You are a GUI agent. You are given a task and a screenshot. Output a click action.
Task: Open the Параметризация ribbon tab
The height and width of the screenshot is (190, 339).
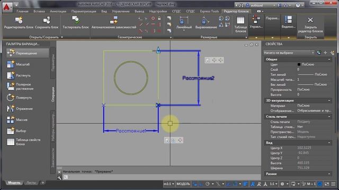tap(84, 11)
